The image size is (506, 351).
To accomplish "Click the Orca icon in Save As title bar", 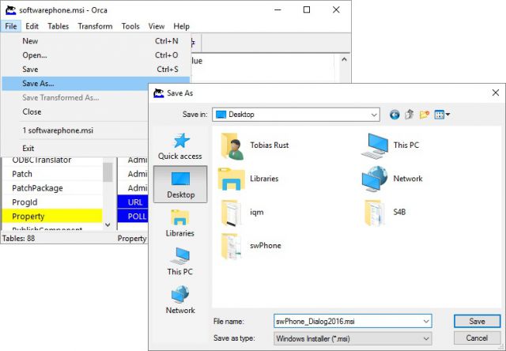I will (158, 93).
